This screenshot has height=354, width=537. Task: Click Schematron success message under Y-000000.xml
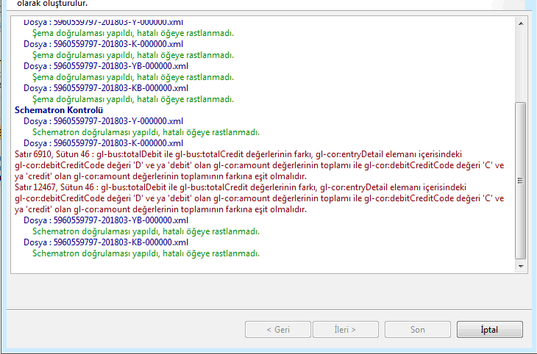tap(146, 132)
